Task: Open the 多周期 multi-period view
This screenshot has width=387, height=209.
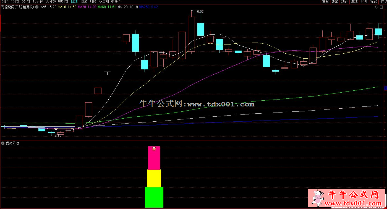Action: (104, 2)
